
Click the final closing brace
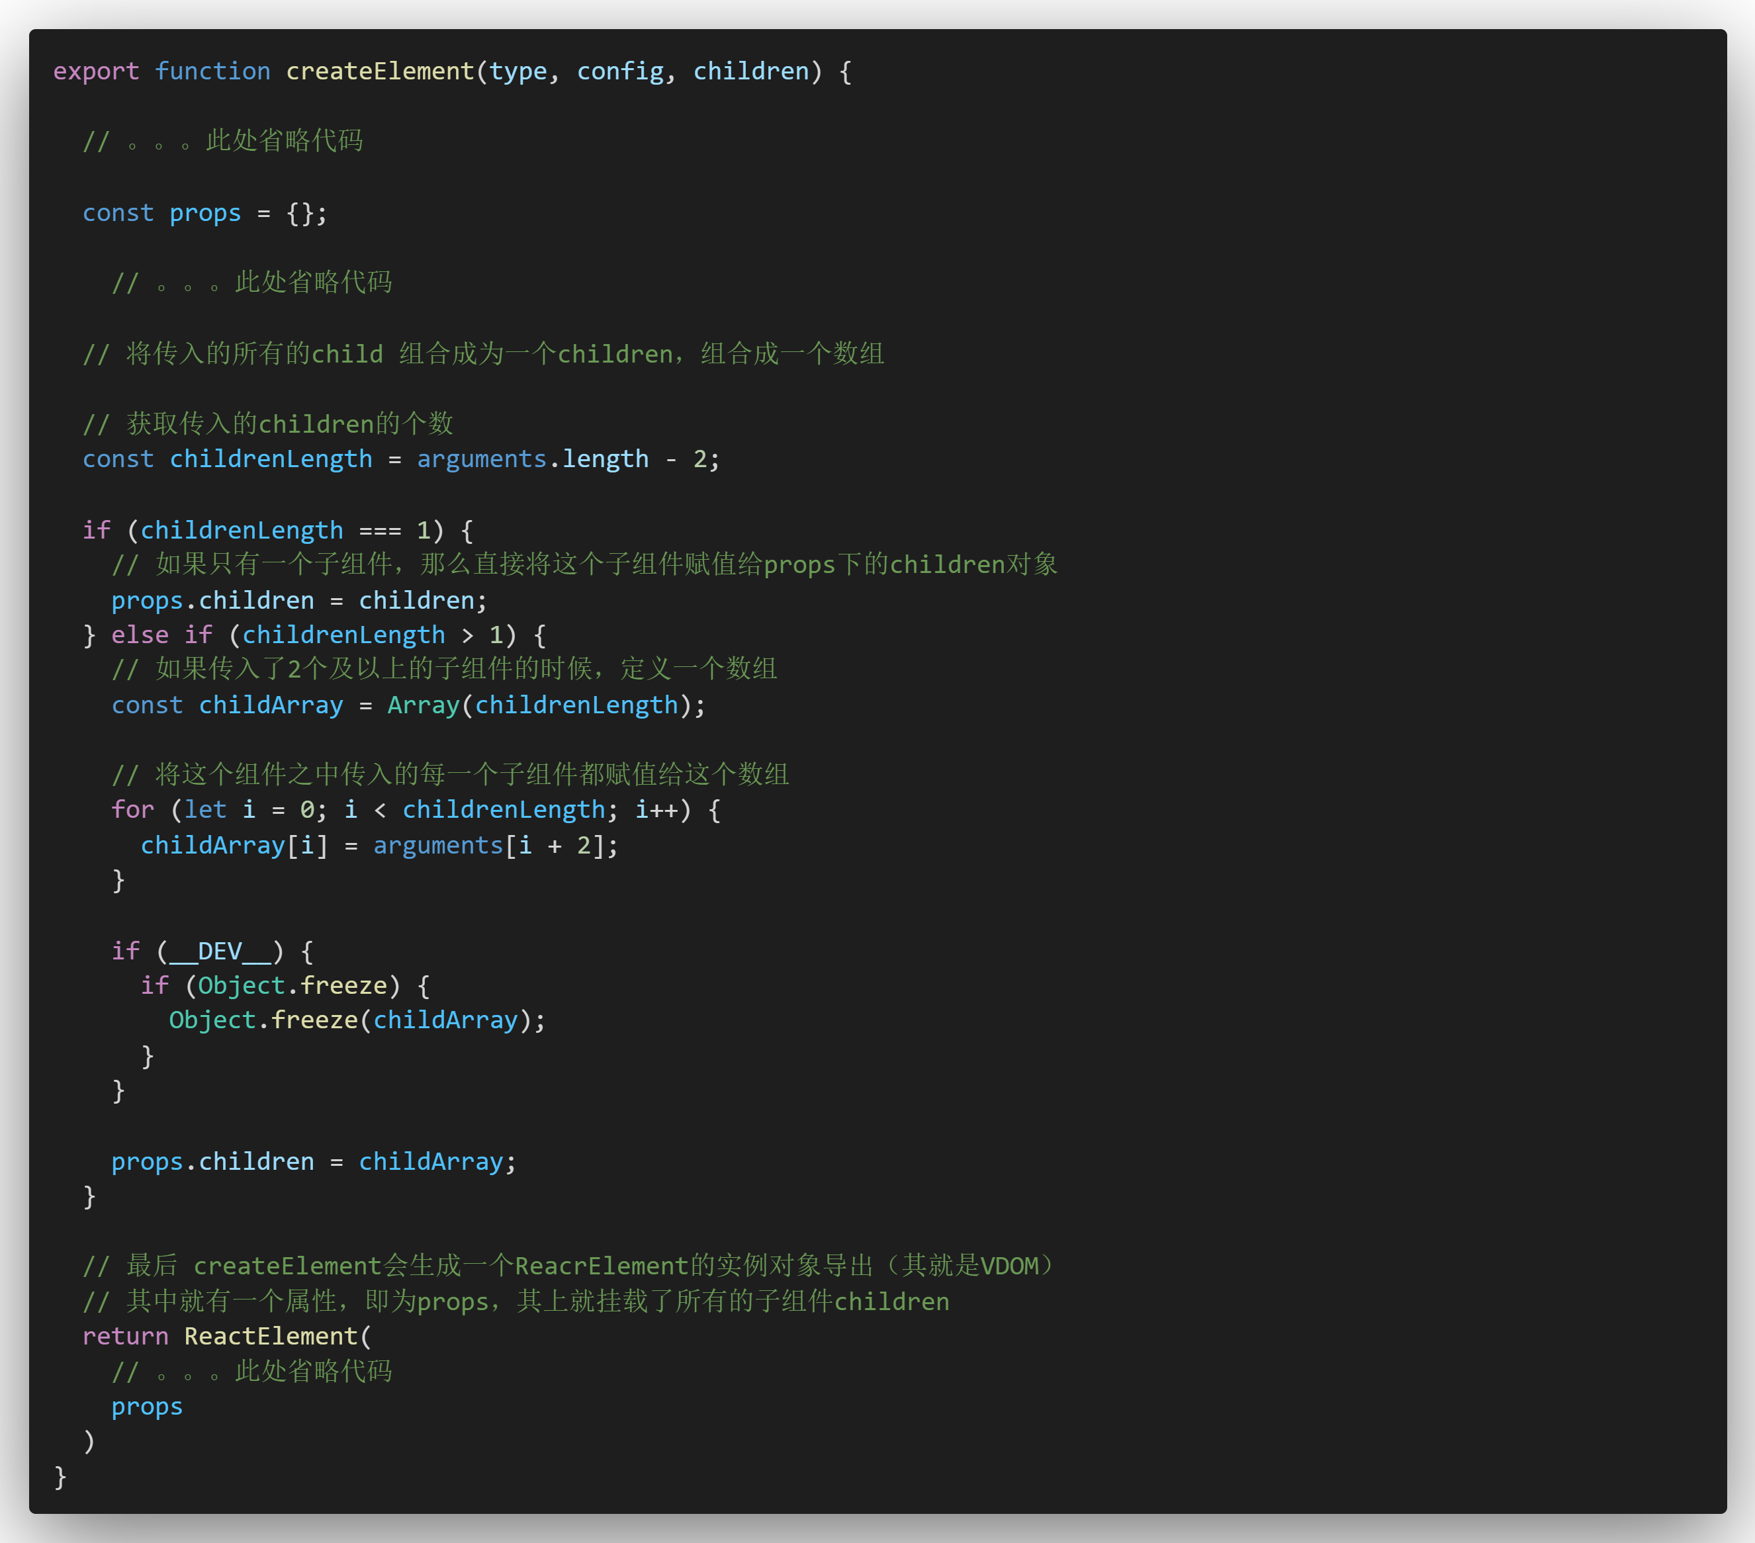60,1477
